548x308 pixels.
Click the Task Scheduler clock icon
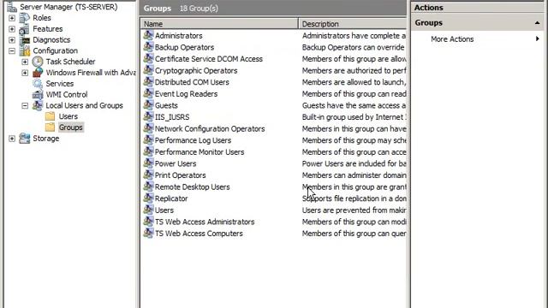pos(38,62)
